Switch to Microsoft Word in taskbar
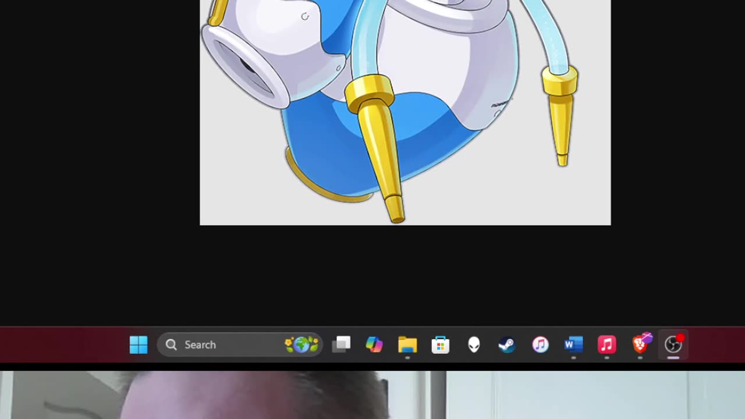This screenshot has width=745, height=419. [573, 345]
